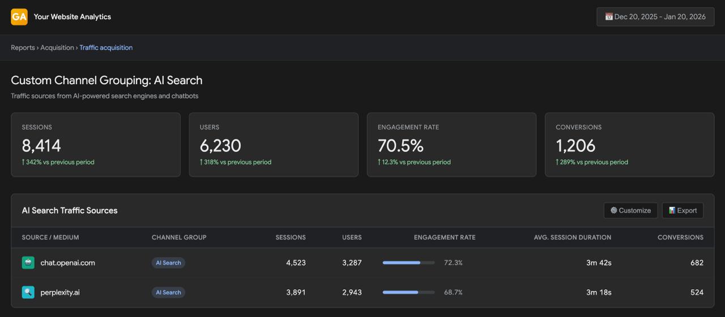Image resolution: width=725 pixels, height=317 pixels.
Task: Sort by the Avg. Session Duration column header
Action: coord(573,237)
